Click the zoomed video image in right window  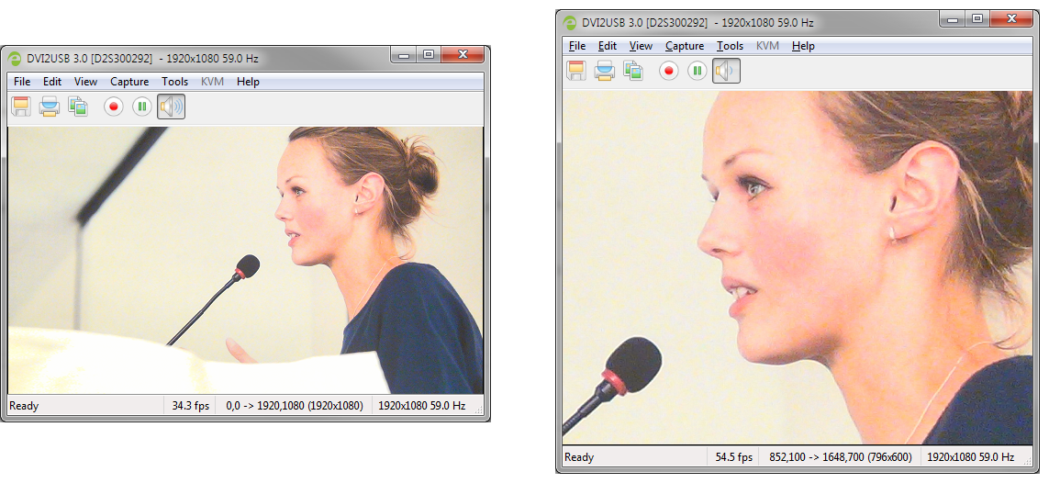(x=798, y=267)
